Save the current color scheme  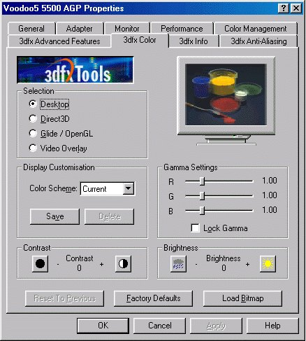54,216
